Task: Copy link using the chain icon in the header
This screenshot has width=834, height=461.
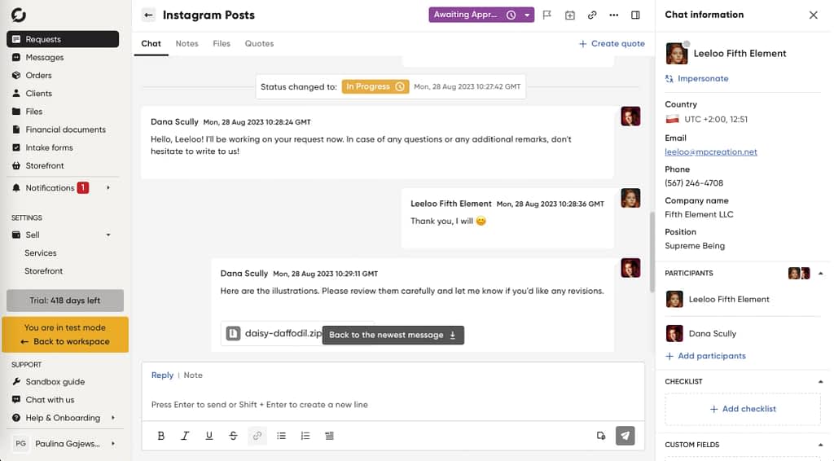Action: point(592,15)
